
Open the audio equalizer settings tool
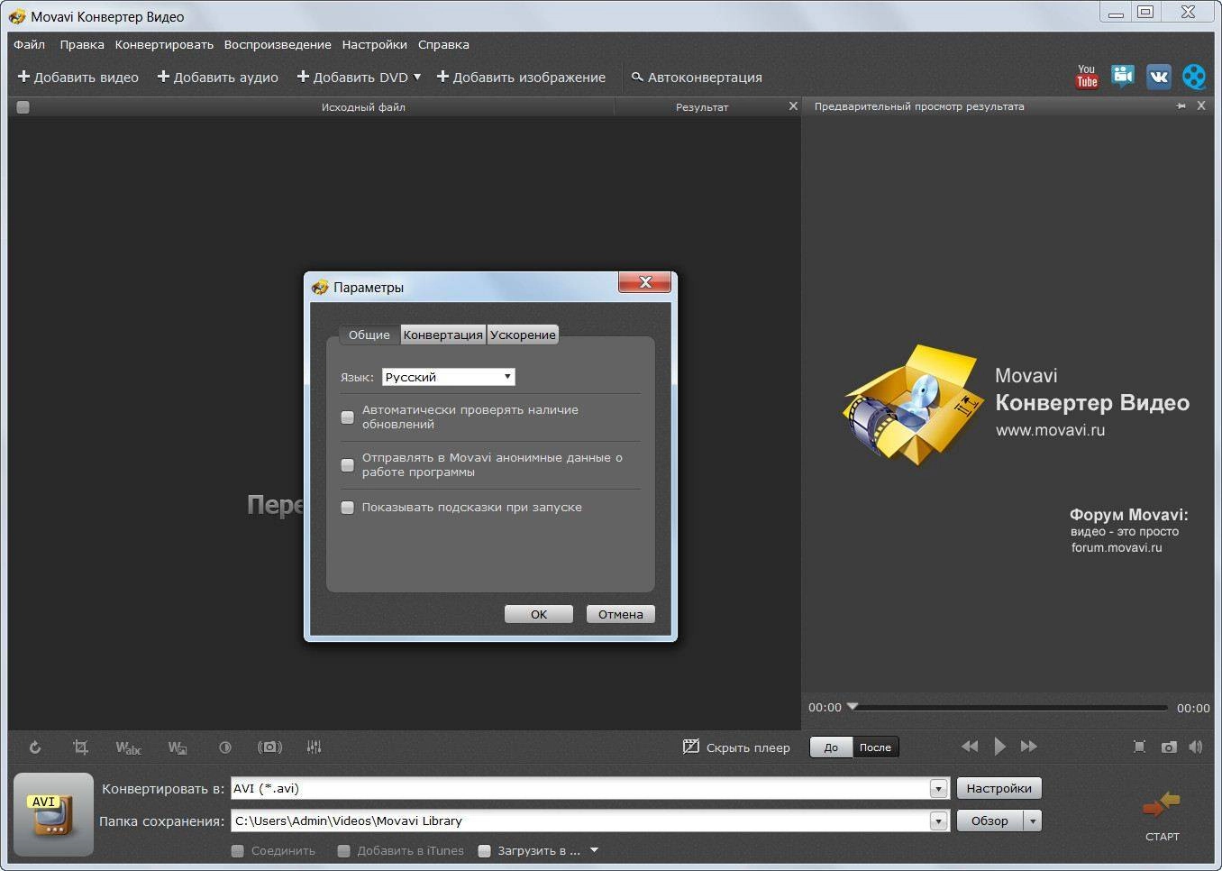pos(314,747)
